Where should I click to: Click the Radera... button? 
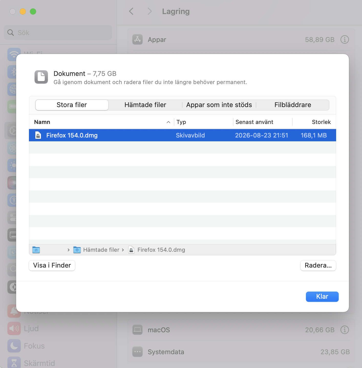[x=318, y=265]
